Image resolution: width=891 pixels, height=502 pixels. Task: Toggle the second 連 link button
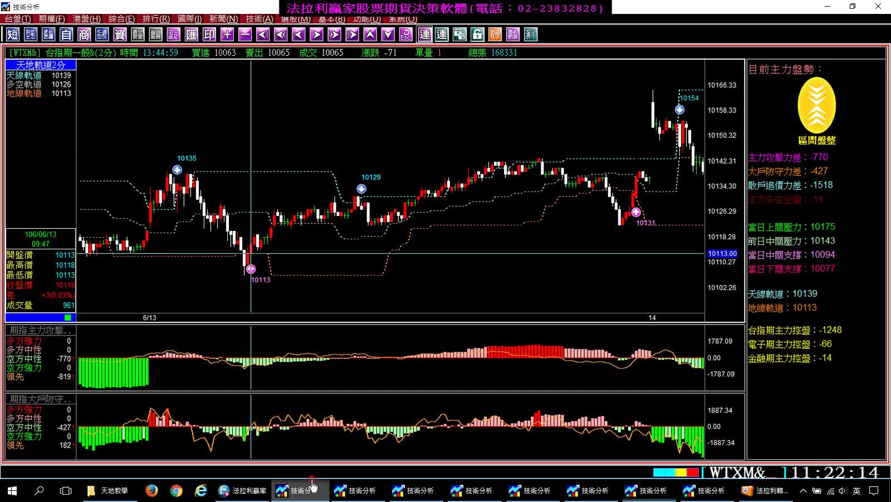(x=442, y=35)
